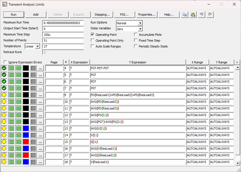Click the copy icon in the top toolbar
This screenshot has width=241, height=172.
click(184, 15)
